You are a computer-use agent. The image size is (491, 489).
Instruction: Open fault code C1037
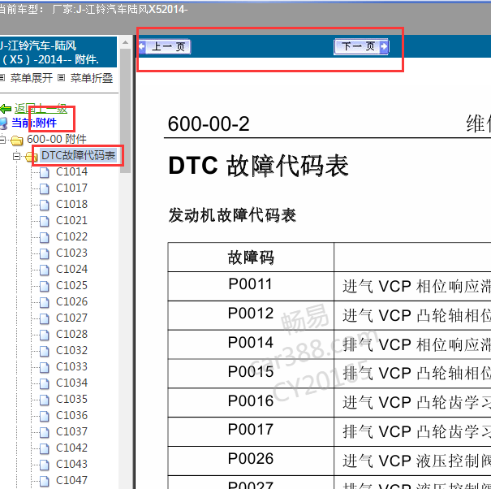(x=71, y=432)
